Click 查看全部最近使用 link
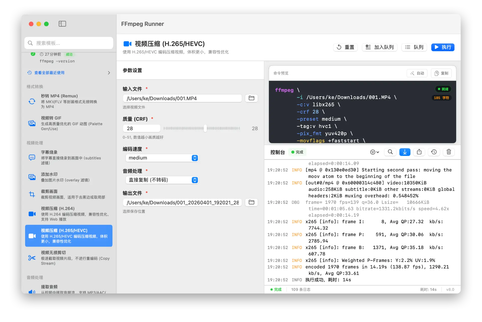 (49, 73)
